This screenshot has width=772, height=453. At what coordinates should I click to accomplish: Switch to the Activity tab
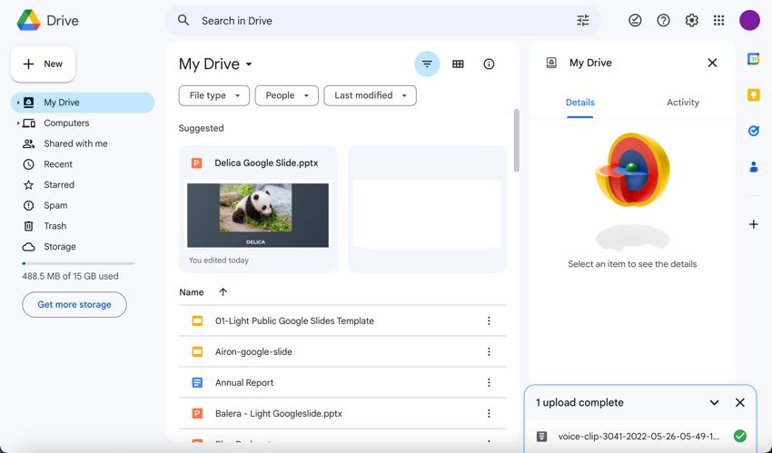pos(682,103)
